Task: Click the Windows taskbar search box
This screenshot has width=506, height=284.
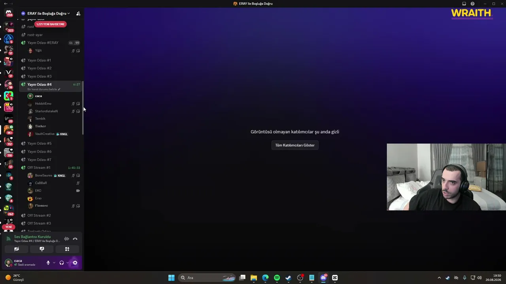Action: click(207, 278)
